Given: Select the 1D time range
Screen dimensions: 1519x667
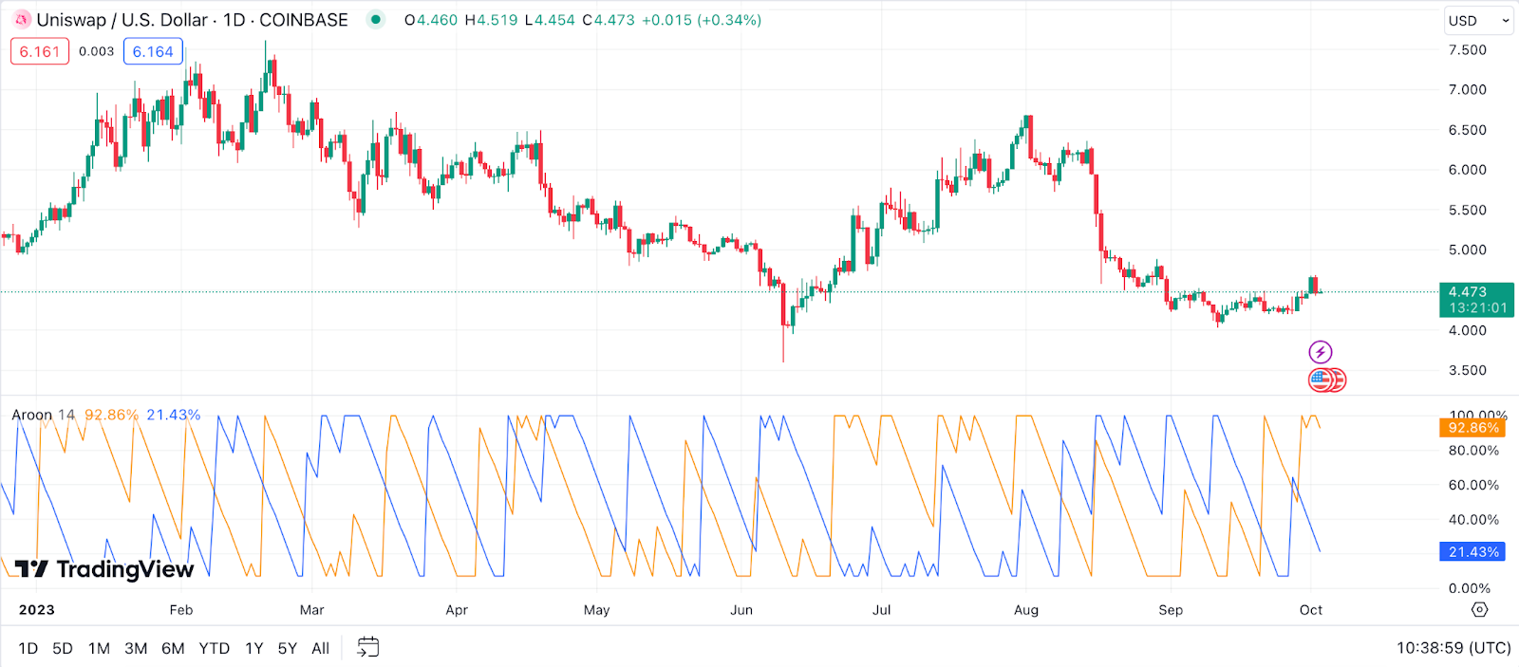Looking at the screenshot, I should pos(28,648).
